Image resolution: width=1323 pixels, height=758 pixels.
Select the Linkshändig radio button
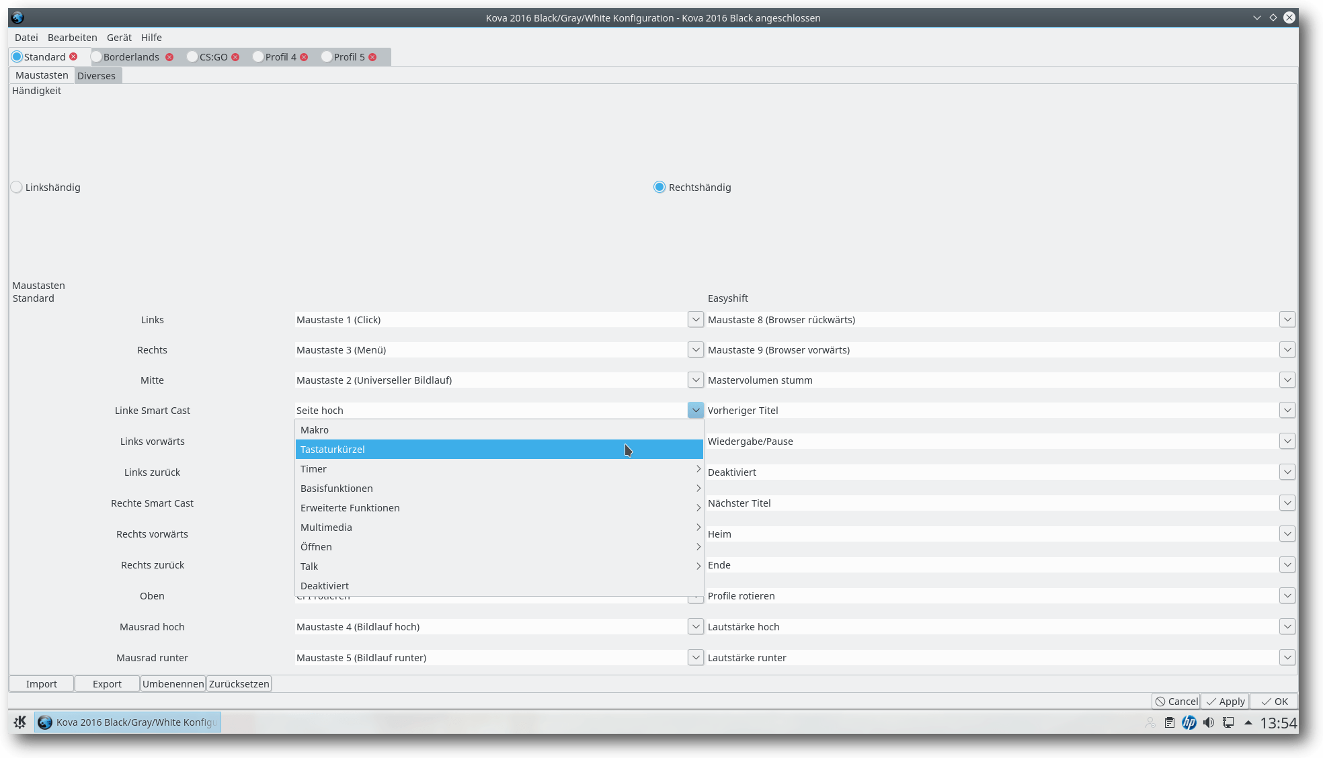pyautogui.click(x=16, y=187)
